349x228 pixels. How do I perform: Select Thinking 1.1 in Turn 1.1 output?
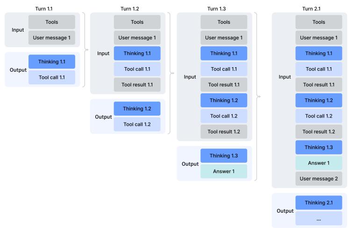pyautogui.click(x=51, y=62)
